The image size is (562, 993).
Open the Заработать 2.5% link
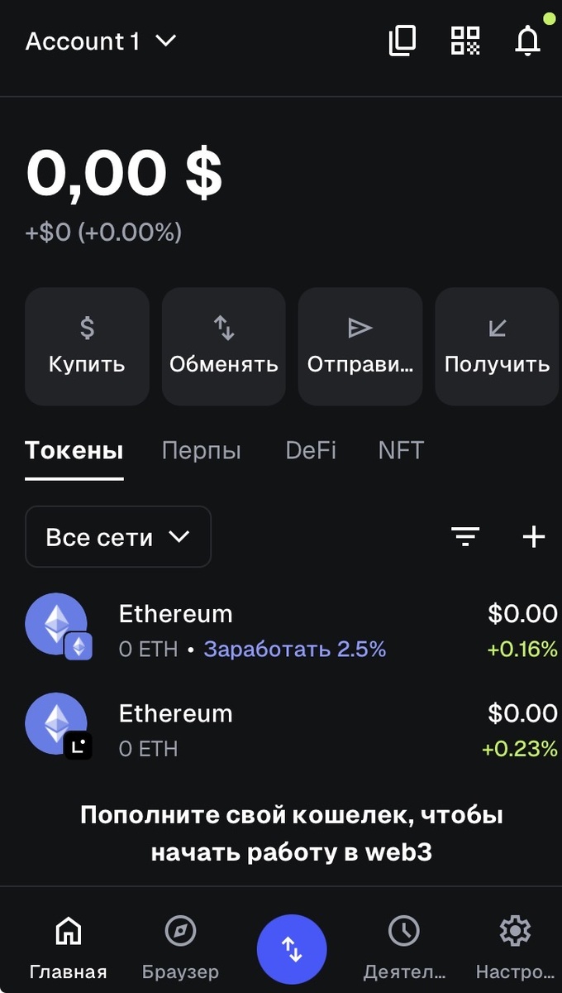pos(295,650)
